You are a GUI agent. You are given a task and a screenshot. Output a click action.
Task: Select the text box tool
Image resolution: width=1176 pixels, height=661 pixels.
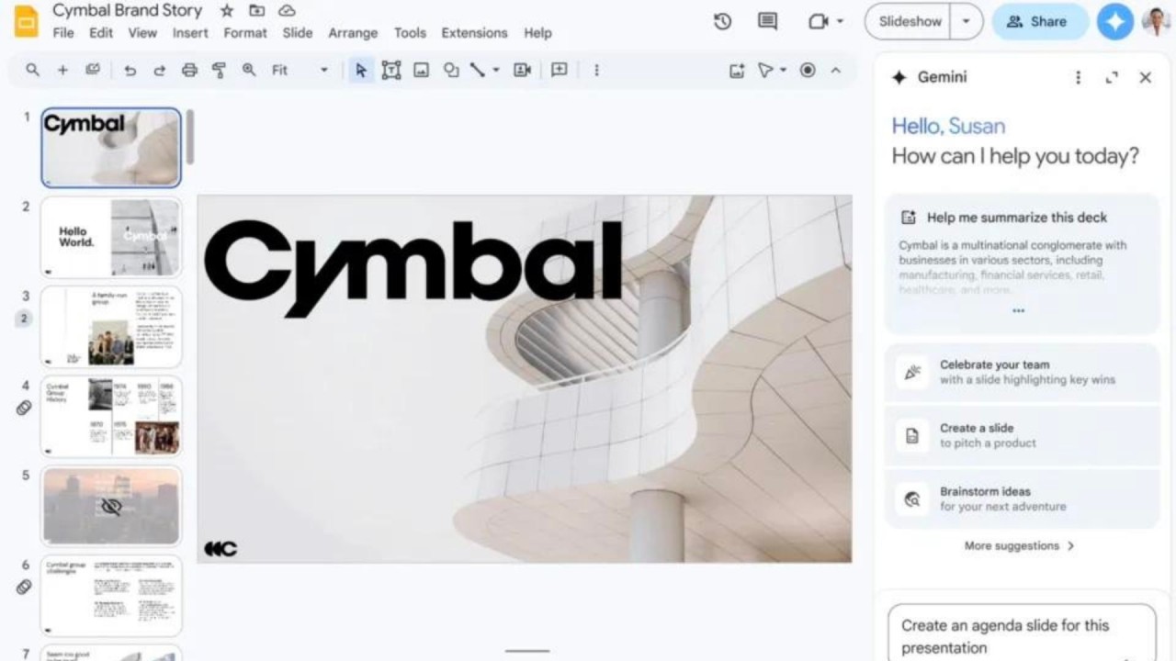click(391, 70)
